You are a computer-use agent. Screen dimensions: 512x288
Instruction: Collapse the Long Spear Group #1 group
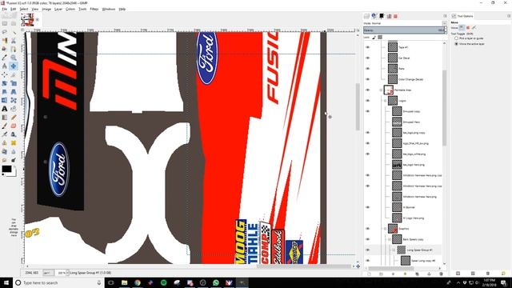click(x=394, y=250)
